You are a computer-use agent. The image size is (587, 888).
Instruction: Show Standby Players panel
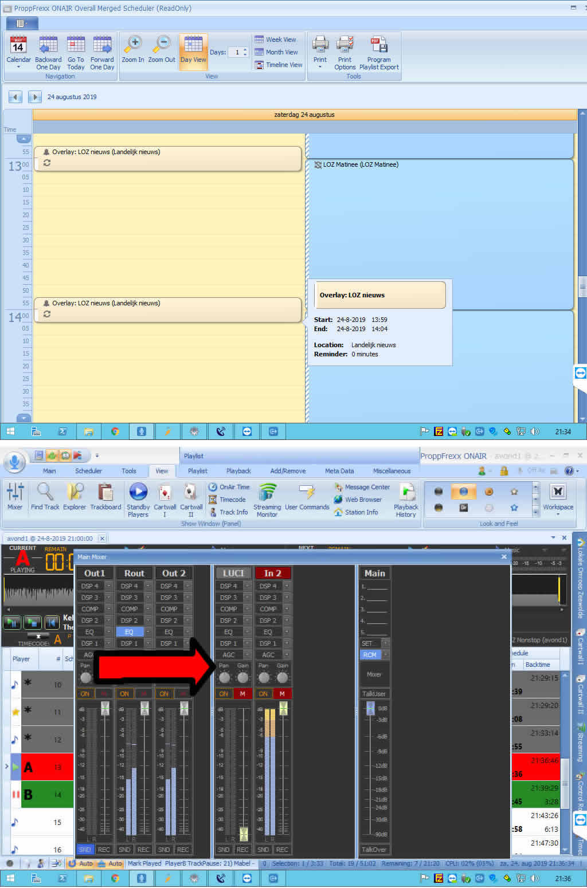pyautogui.click(x=138, y=500)
